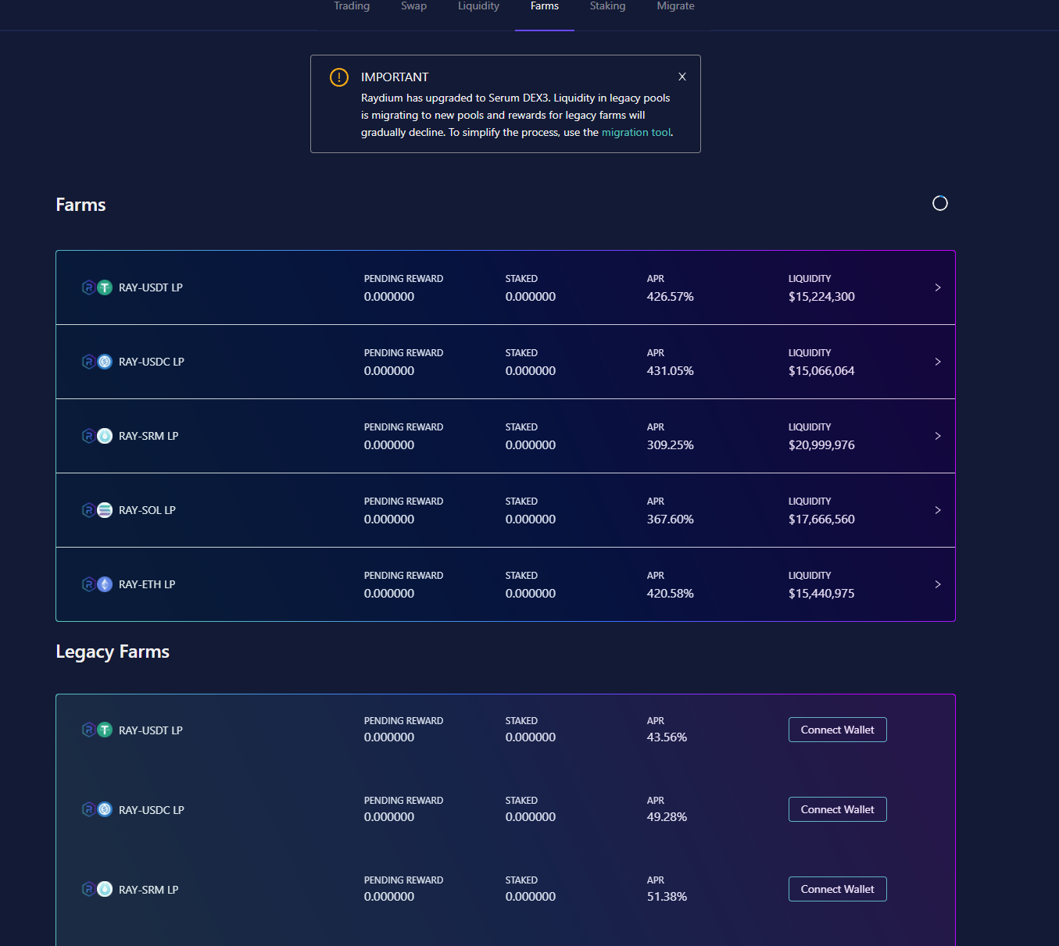Click the RAY-SOL LP token pair icon
This screenshot has width=1059, height=946.
(97, 510)
